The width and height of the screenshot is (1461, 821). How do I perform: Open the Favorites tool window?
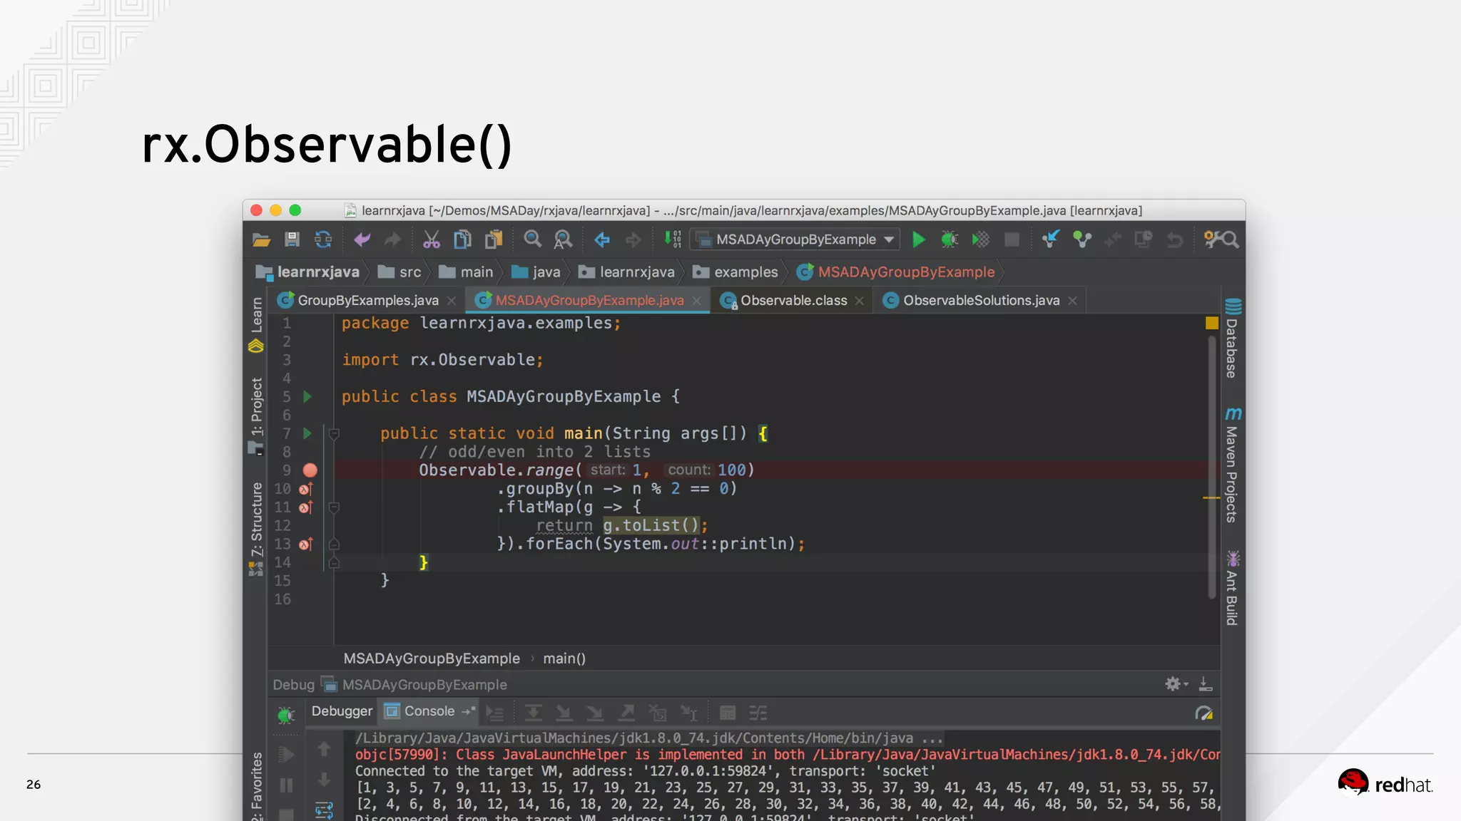pyautogui.click(x=256, y=785)
